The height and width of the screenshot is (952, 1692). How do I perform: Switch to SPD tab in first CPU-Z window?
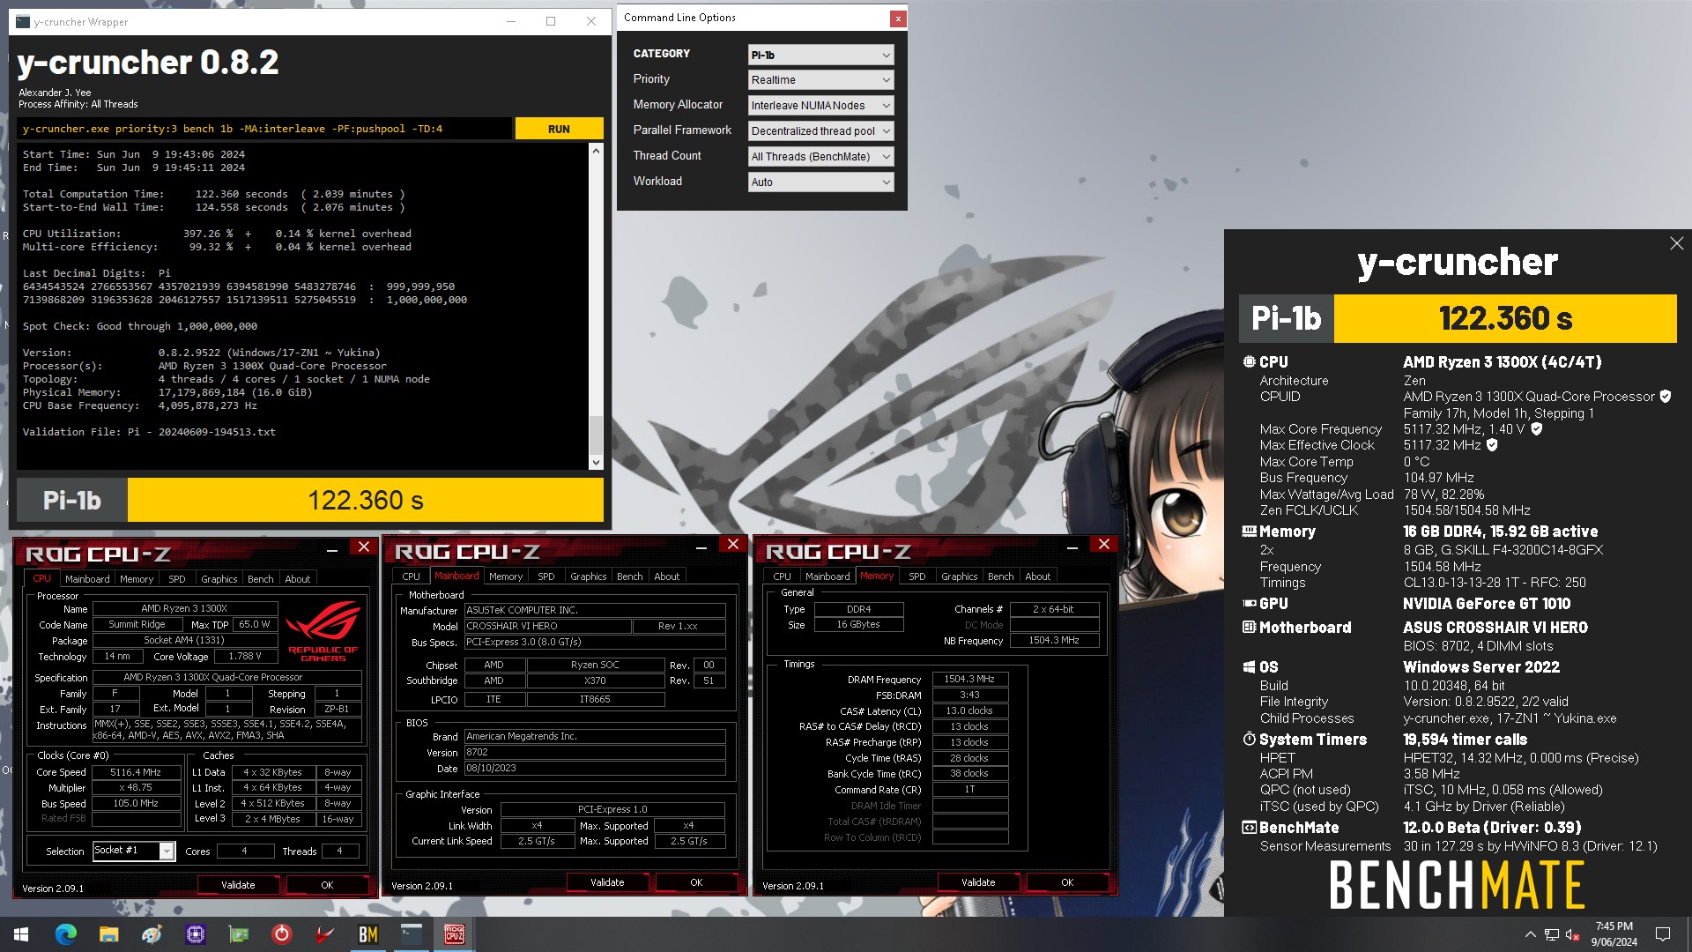(x=177, y=579)
